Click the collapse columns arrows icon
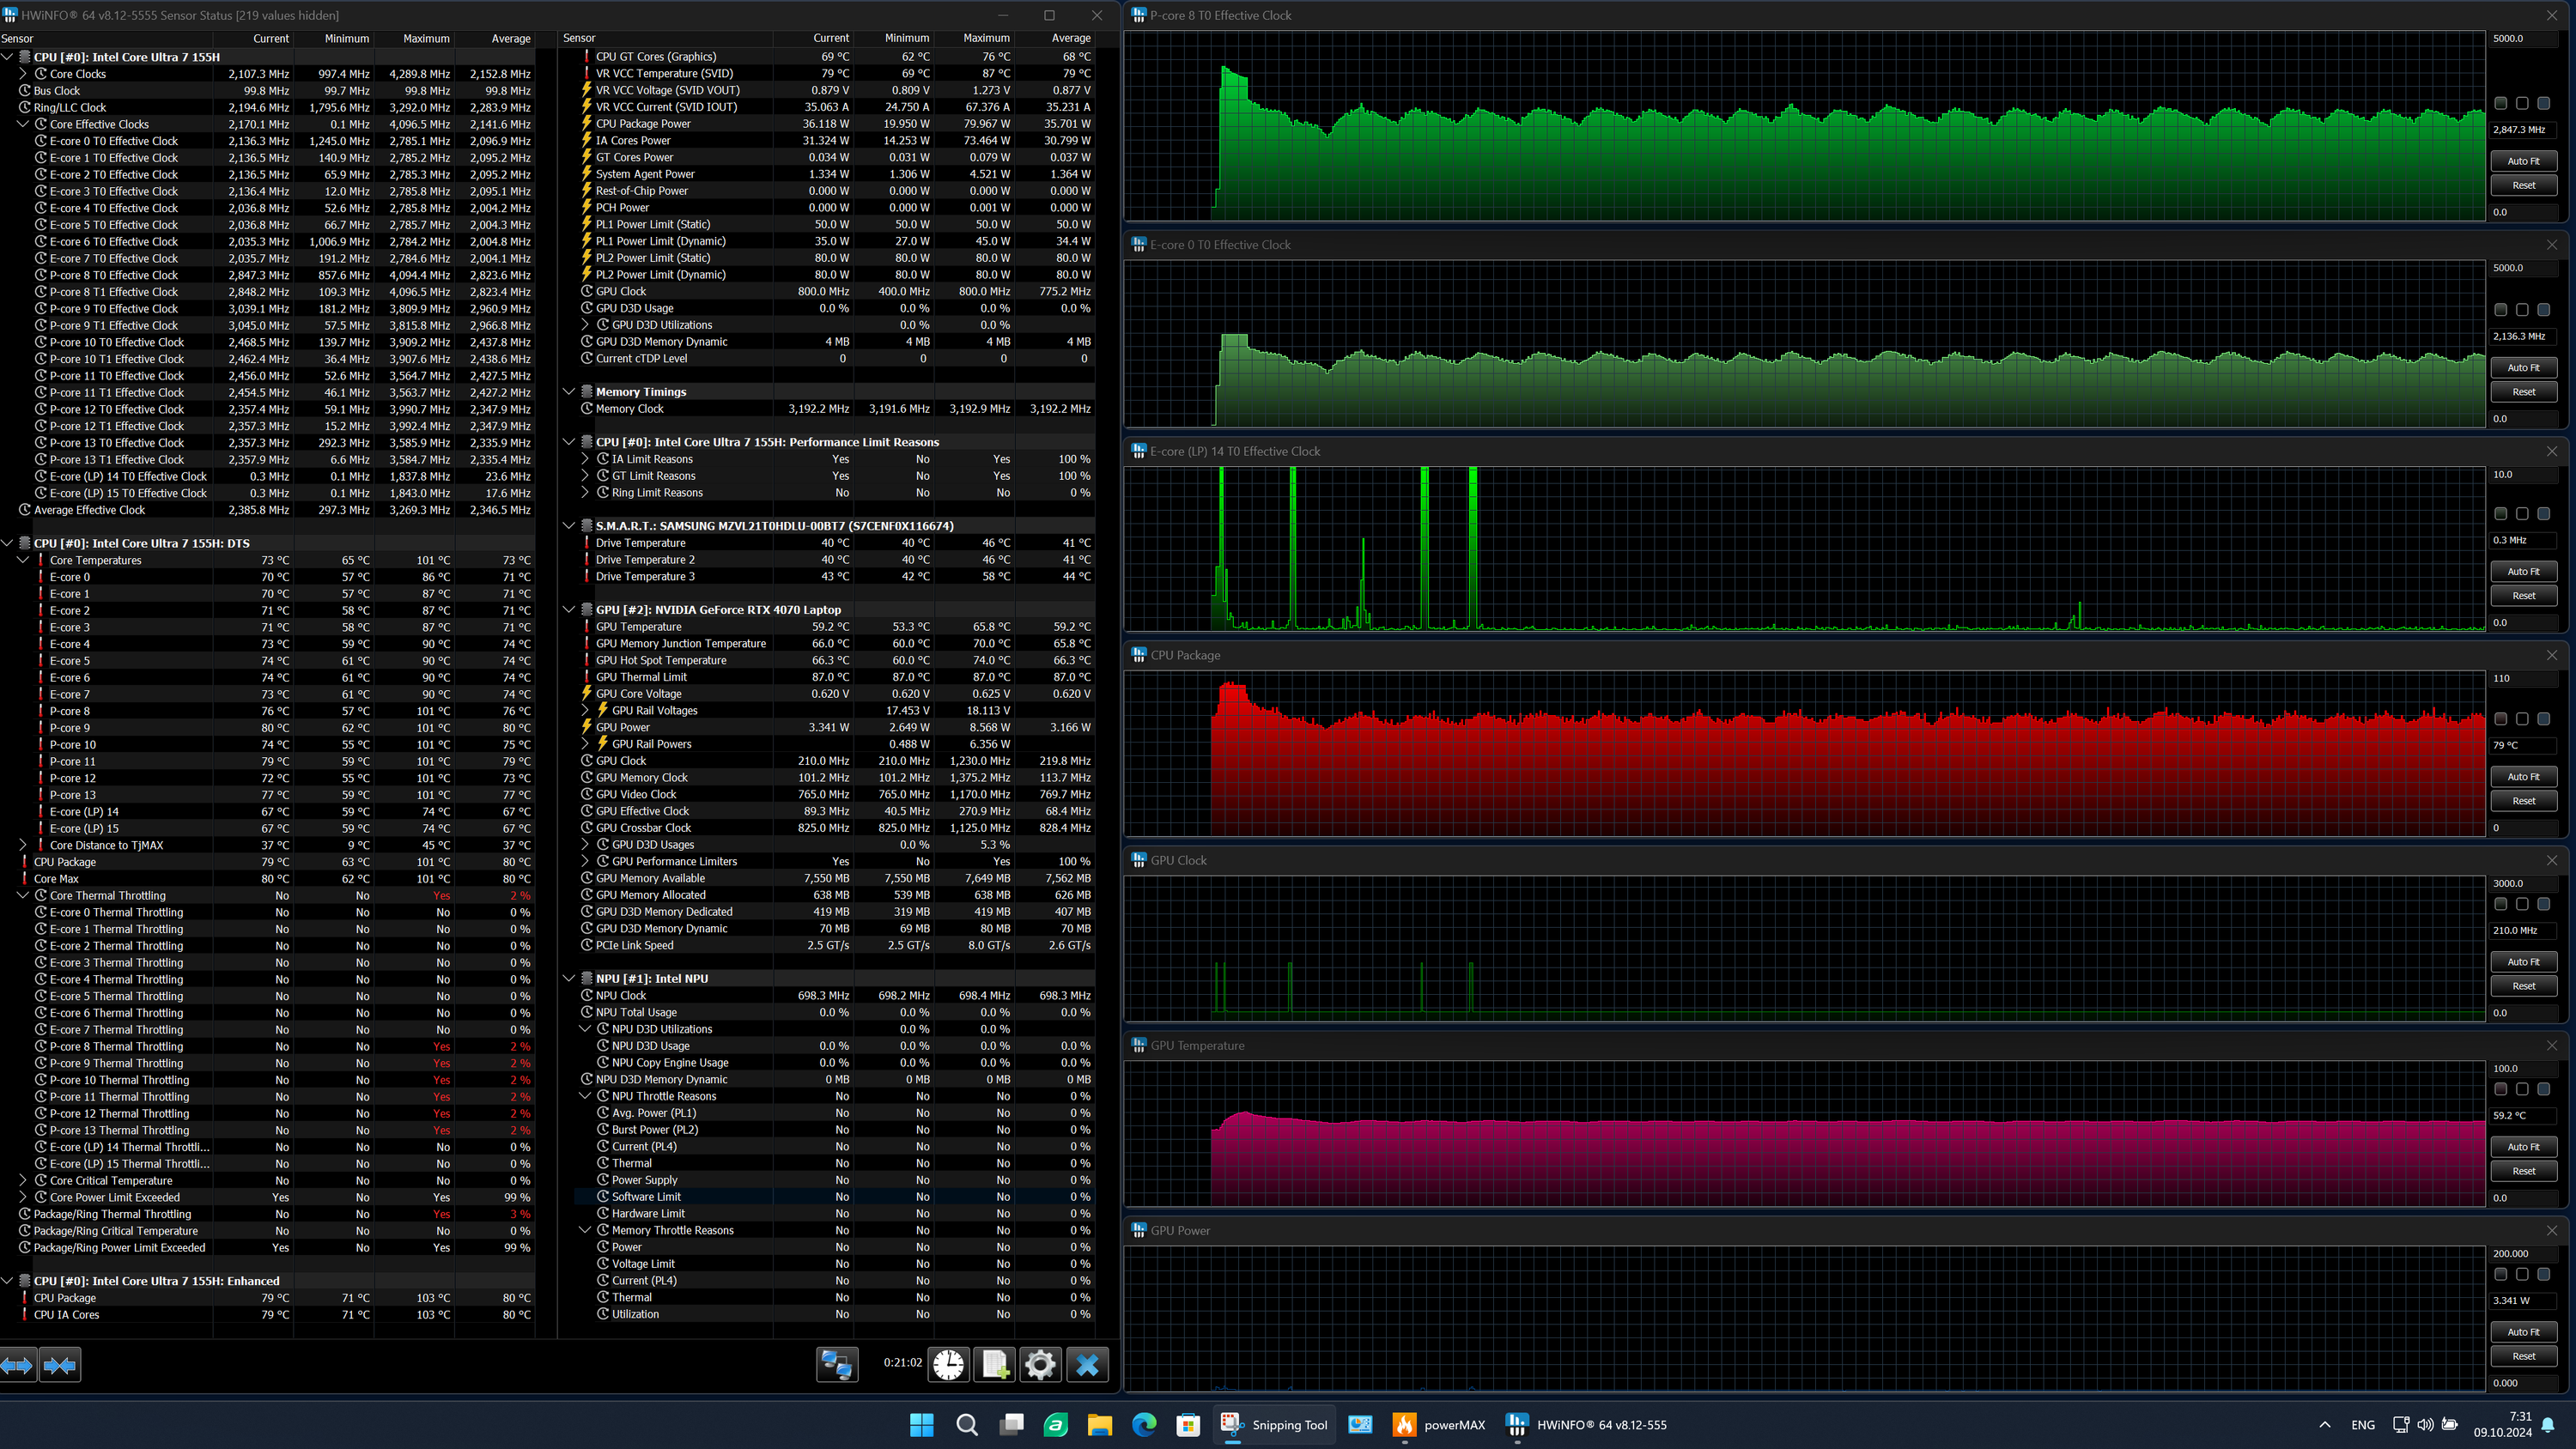This screenshot has width=2576, height=1449. pyautogui.click(x=60, y=1365)
